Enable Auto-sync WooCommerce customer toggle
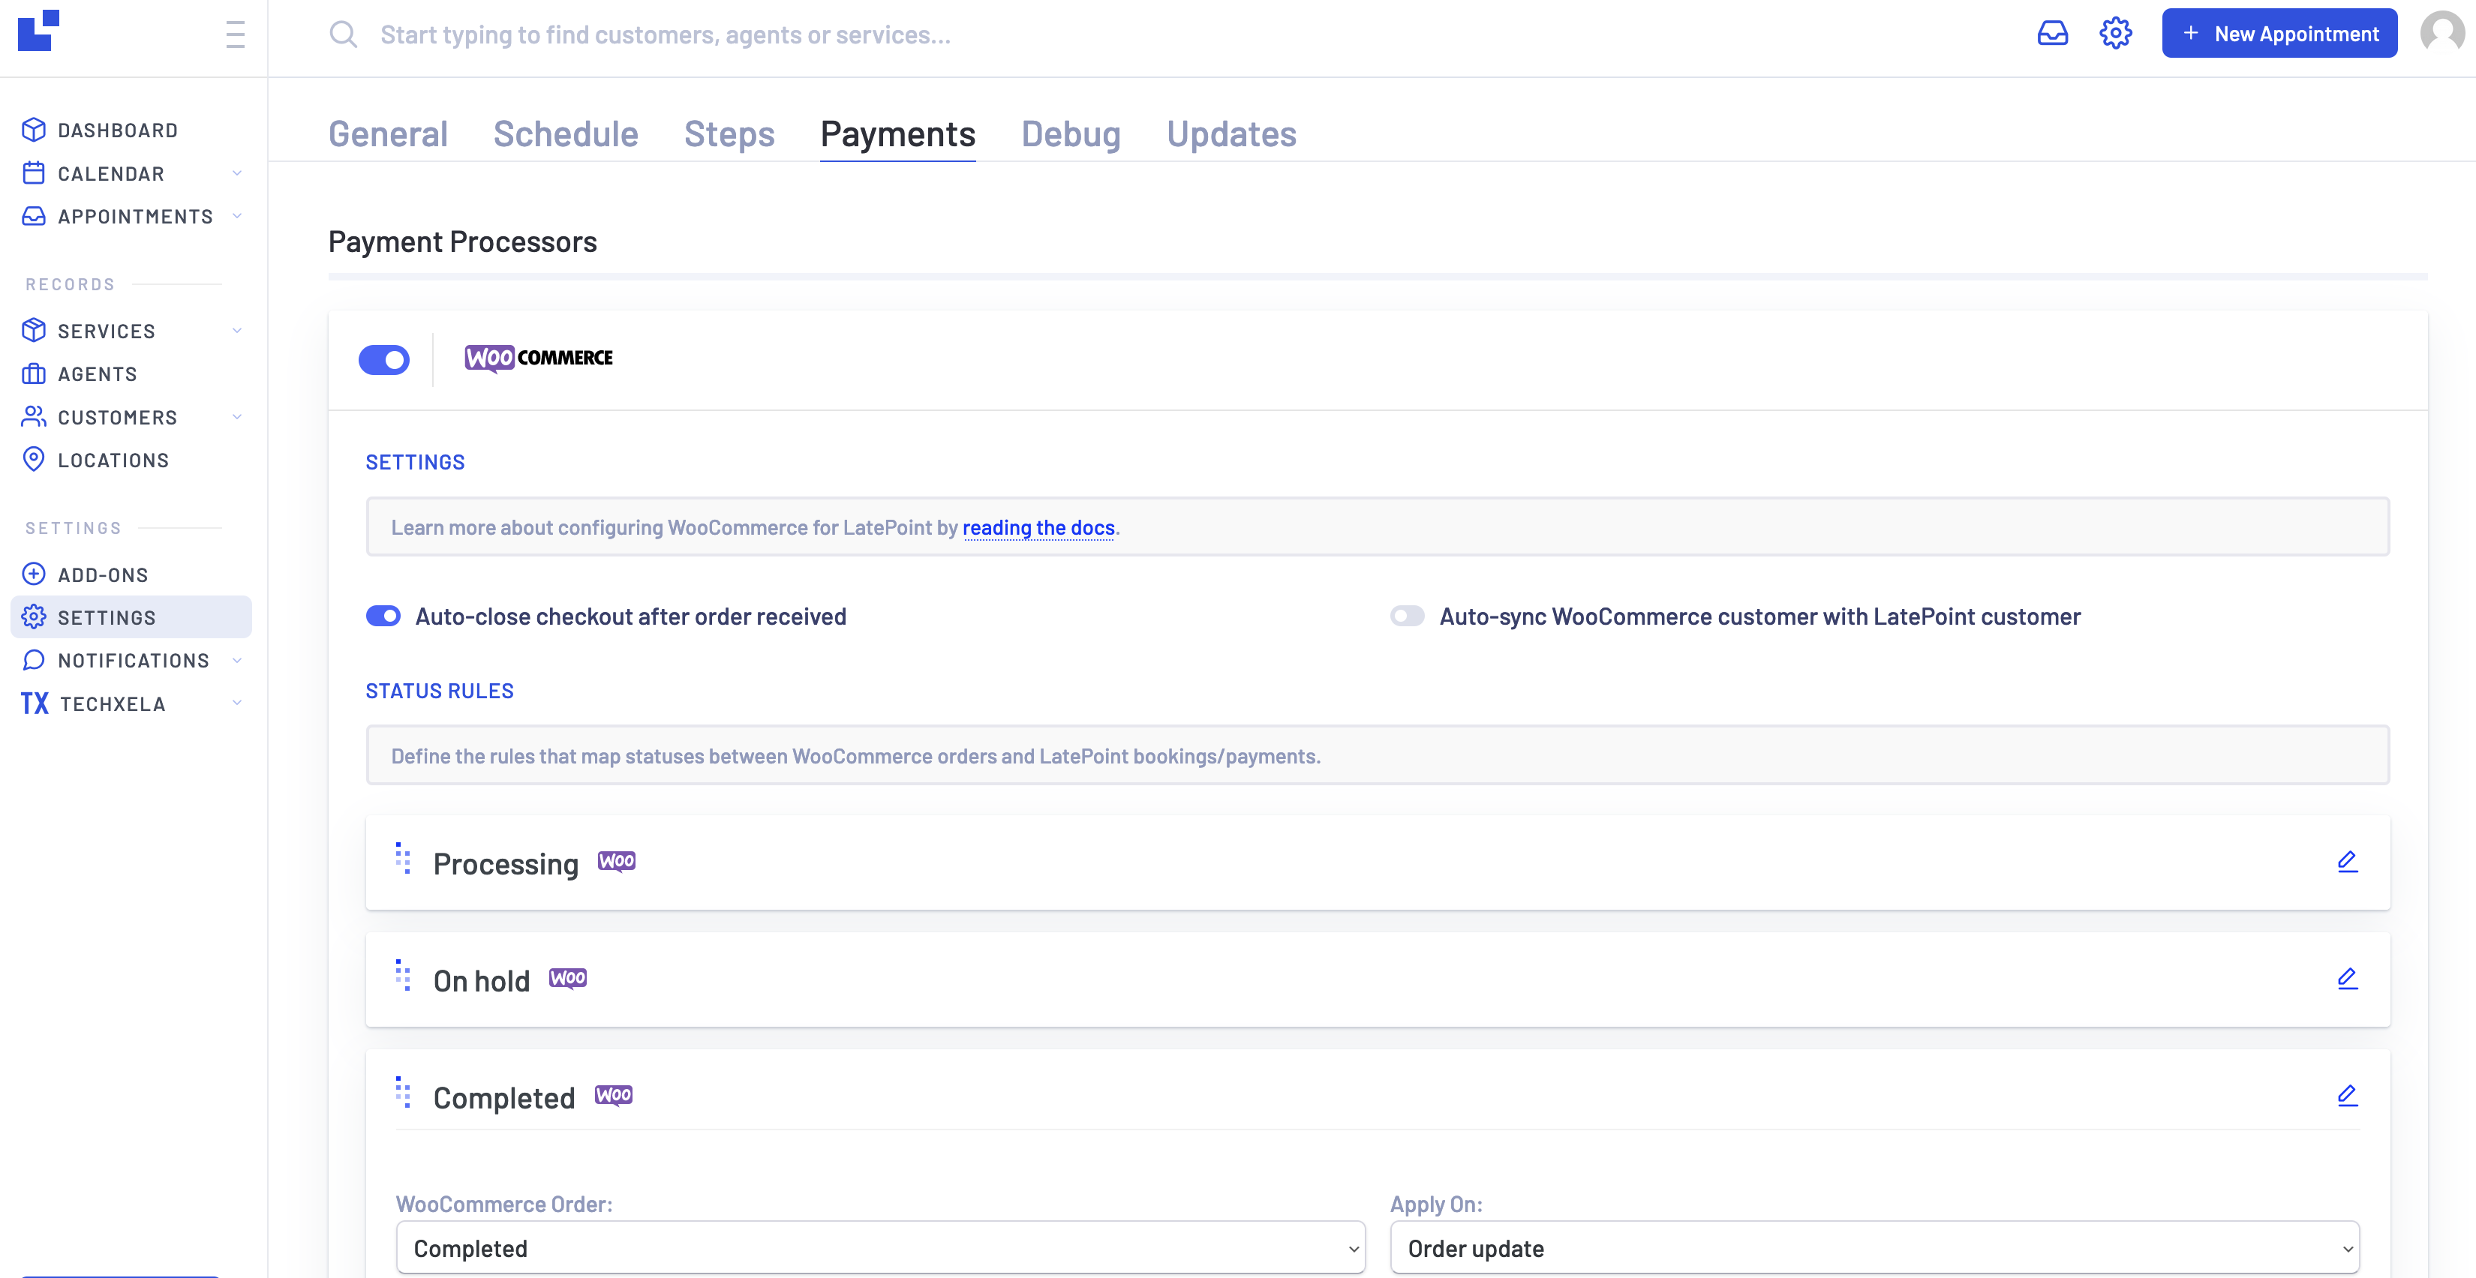Screen dimensions: 2476x1278 coord(1407,616)
